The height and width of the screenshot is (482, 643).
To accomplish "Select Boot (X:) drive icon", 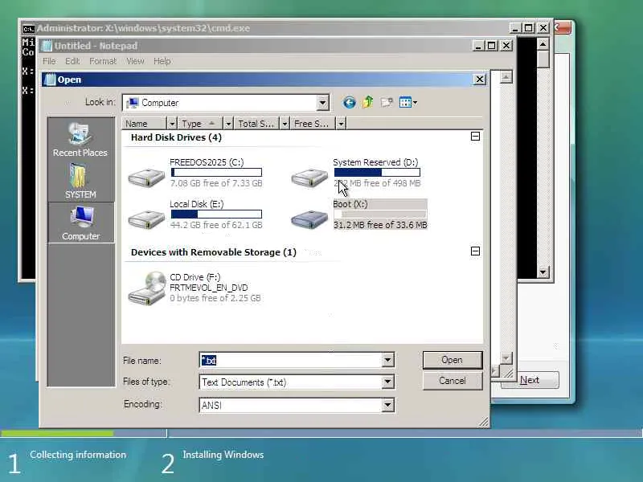I will point(309,219).
